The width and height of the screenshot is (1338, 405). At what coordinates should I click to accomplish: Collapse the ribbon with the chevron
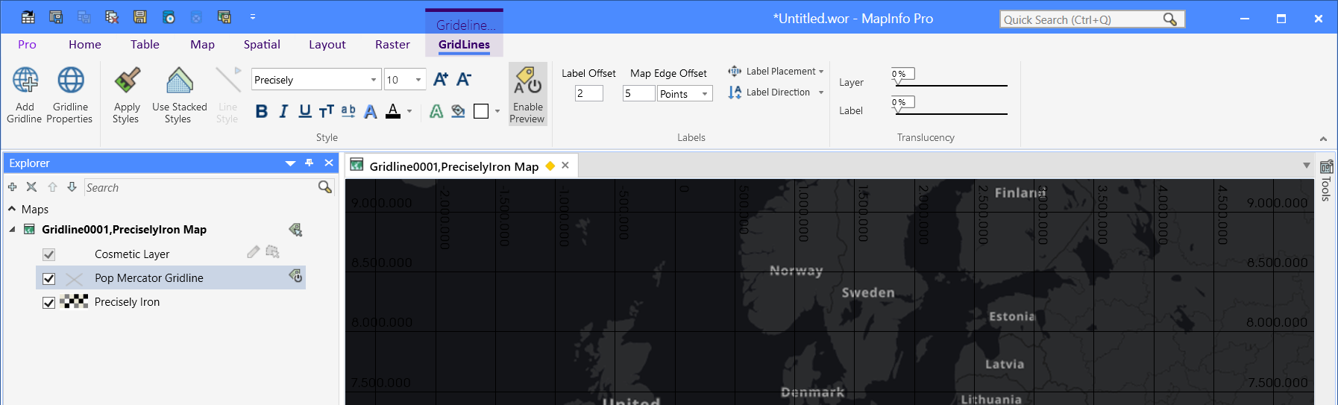click(x=1323, y=139)
